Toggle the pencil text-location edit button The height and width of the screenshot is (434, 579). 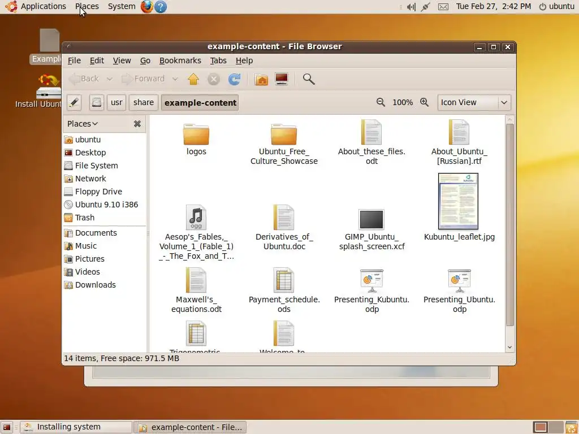pos(74,103)
